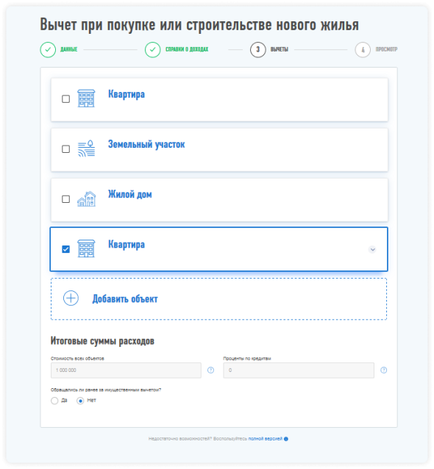Click the step 3 circle icon

click(258, 50)
